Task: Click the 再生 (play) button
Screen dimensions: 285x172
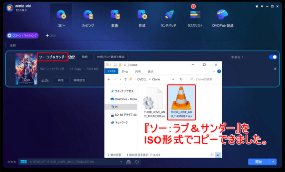Action: coord(61,80)
